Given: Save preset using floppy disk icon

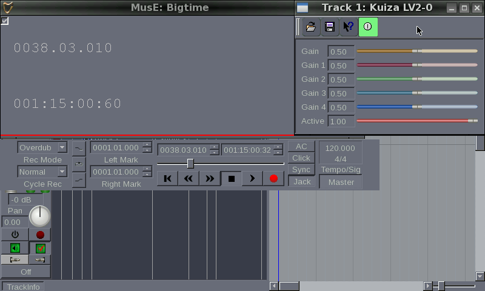Looking at the screenshot, I should click(x=330, y=27).
